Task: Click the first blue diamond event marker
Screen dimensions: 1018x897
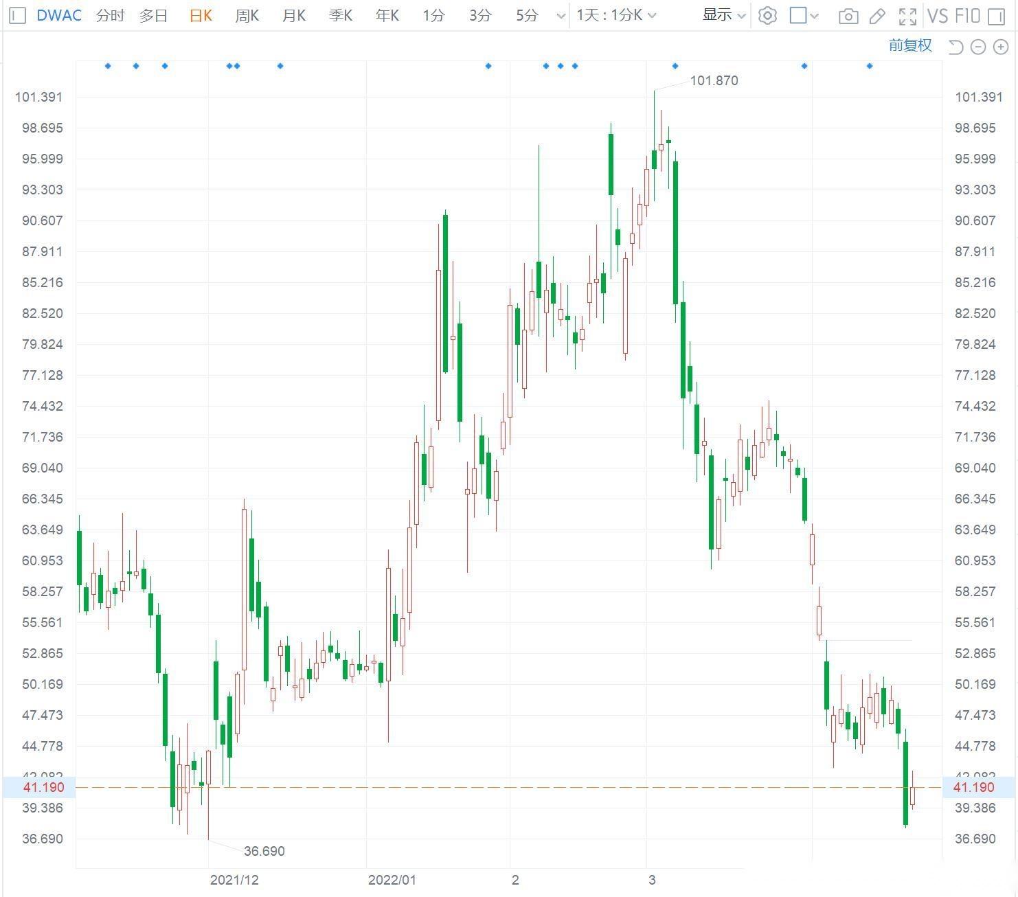Action: coord(108,66)
